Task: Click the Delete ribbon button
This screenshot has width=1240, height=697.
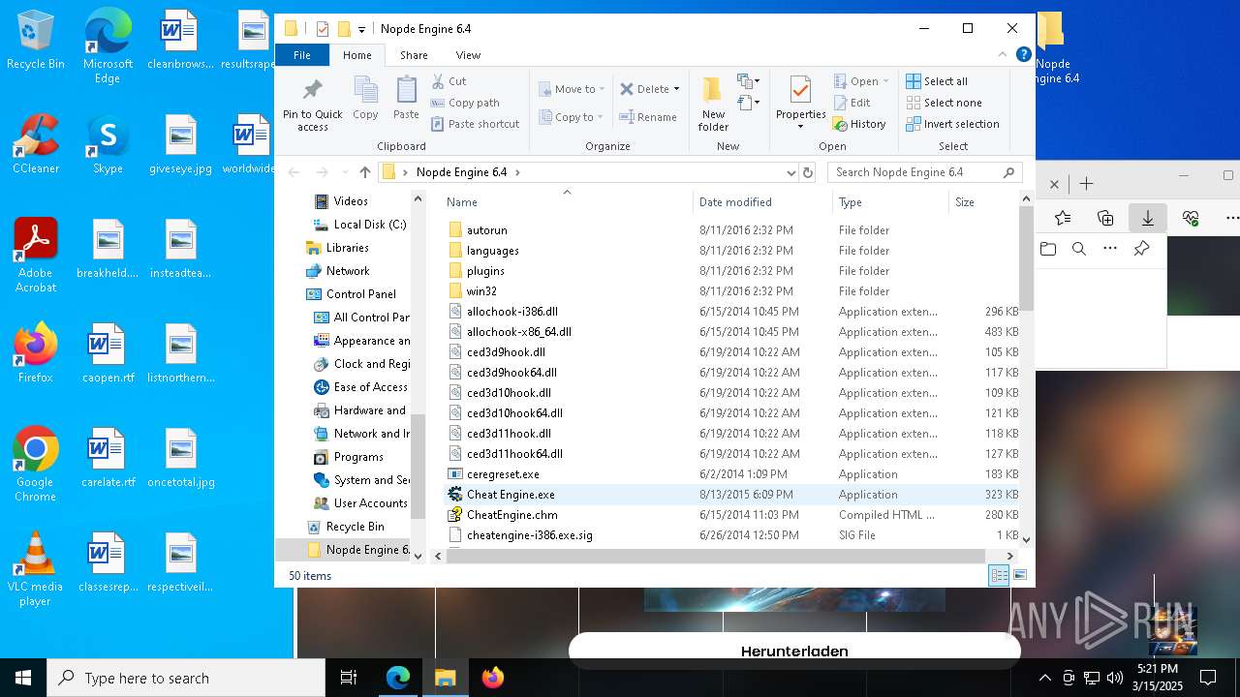Action: point(649,89)
